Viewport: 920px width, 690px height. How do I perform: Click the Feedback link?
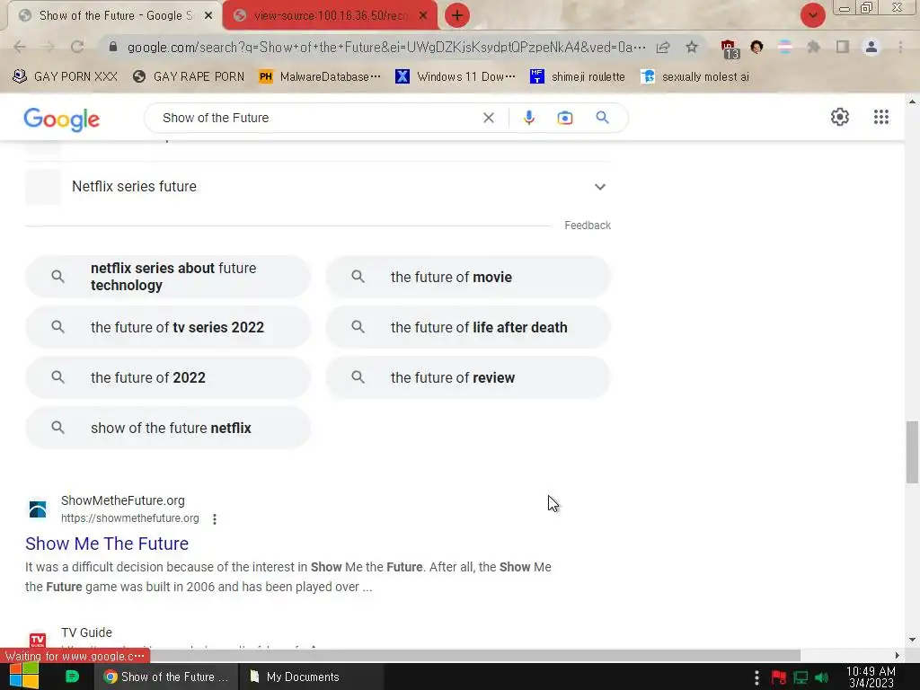pyautogui.click(x=588, y=226)
